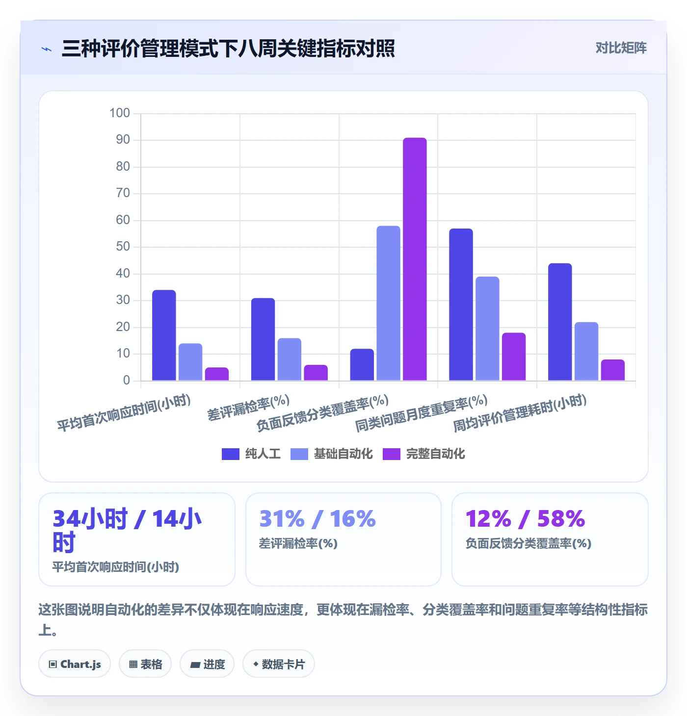Click the 完整自动化 legend label
The image size is (687, 716).
[436, 454]
